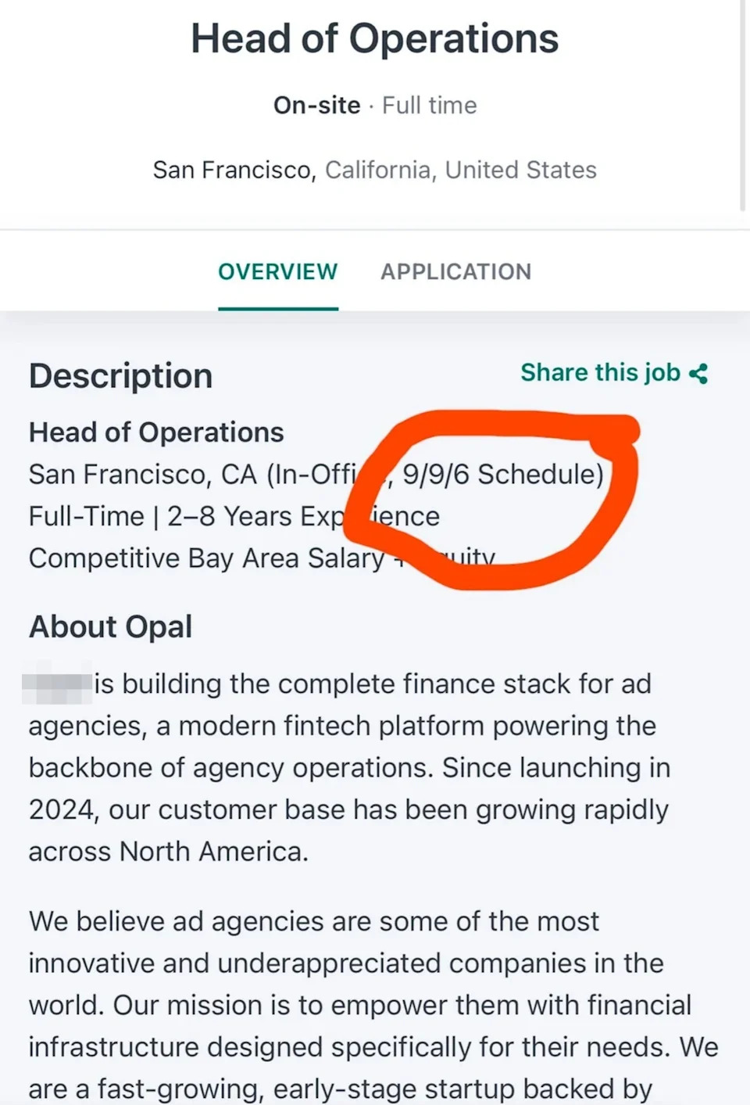Click the Description heading
The height and width of the screenshot is (1105, 750).
pyautogui.click(x=120, y=376)
